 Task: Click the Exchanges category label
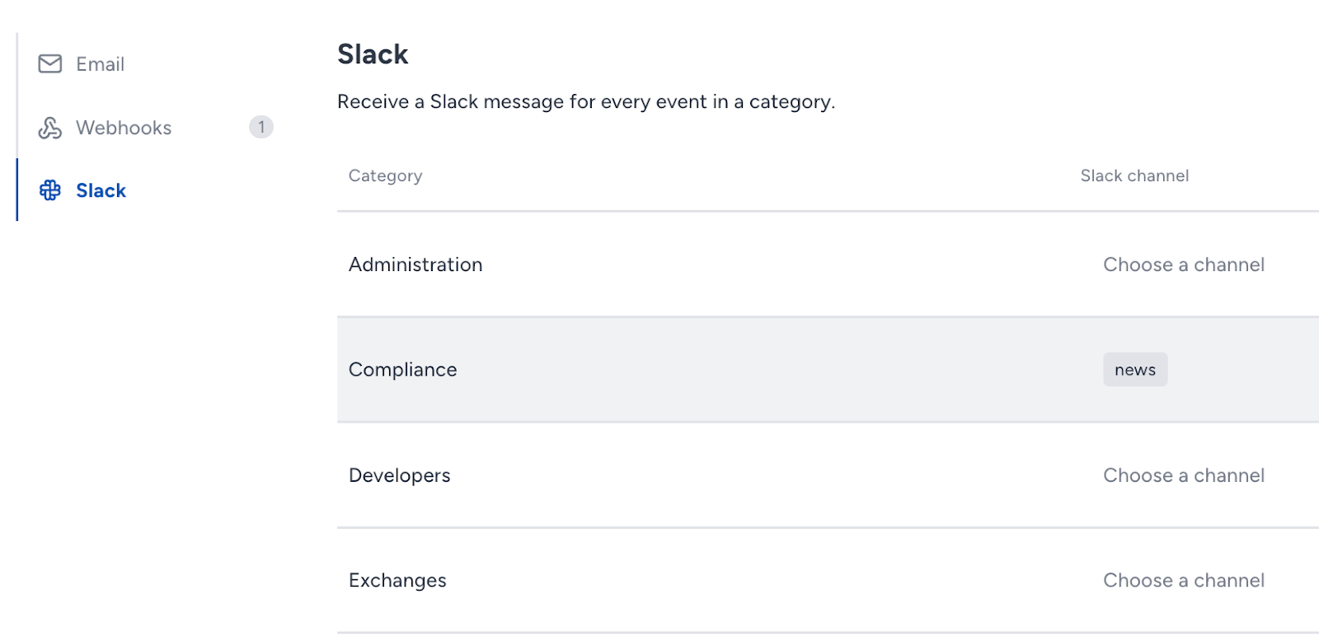[x=397, y=580]
